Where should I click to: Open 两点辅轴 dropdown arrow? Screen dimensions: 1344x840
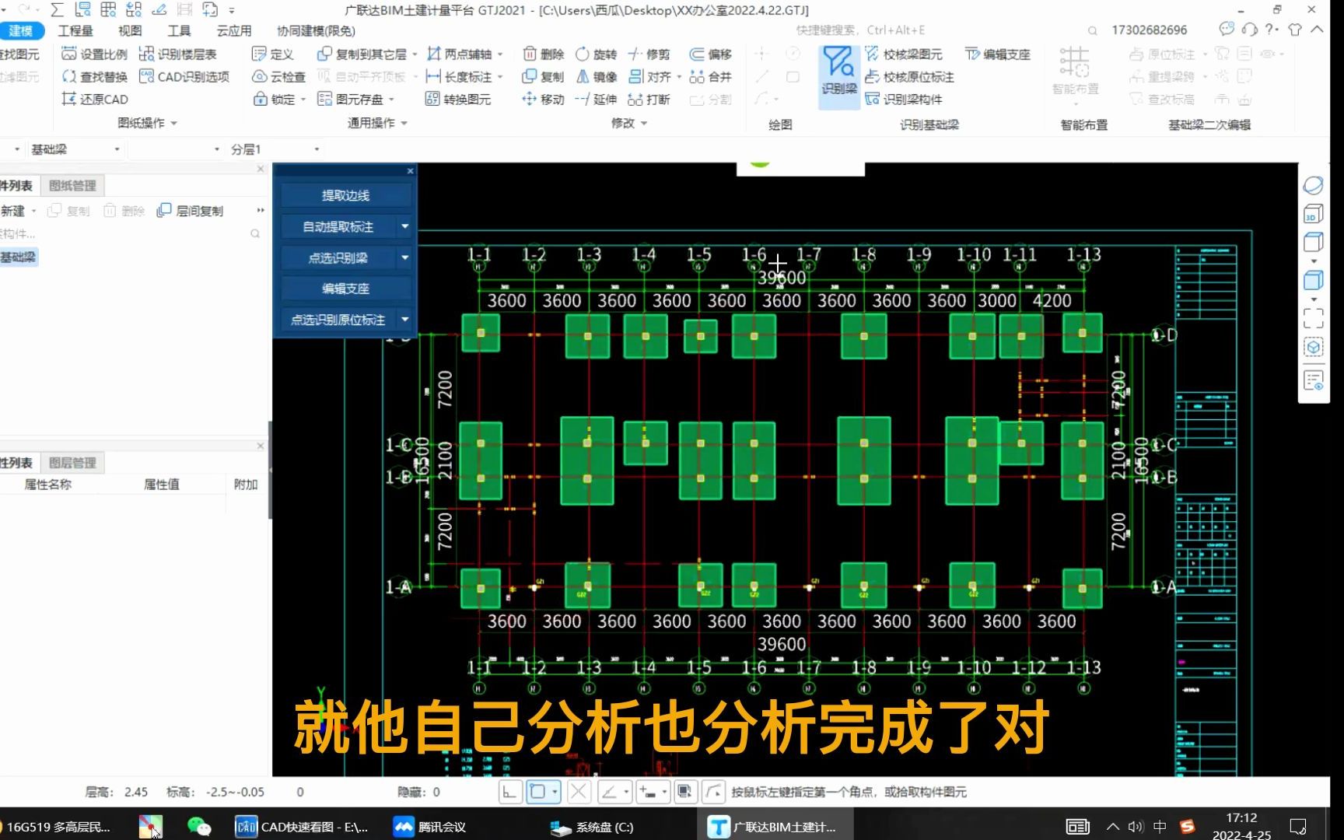500,54
